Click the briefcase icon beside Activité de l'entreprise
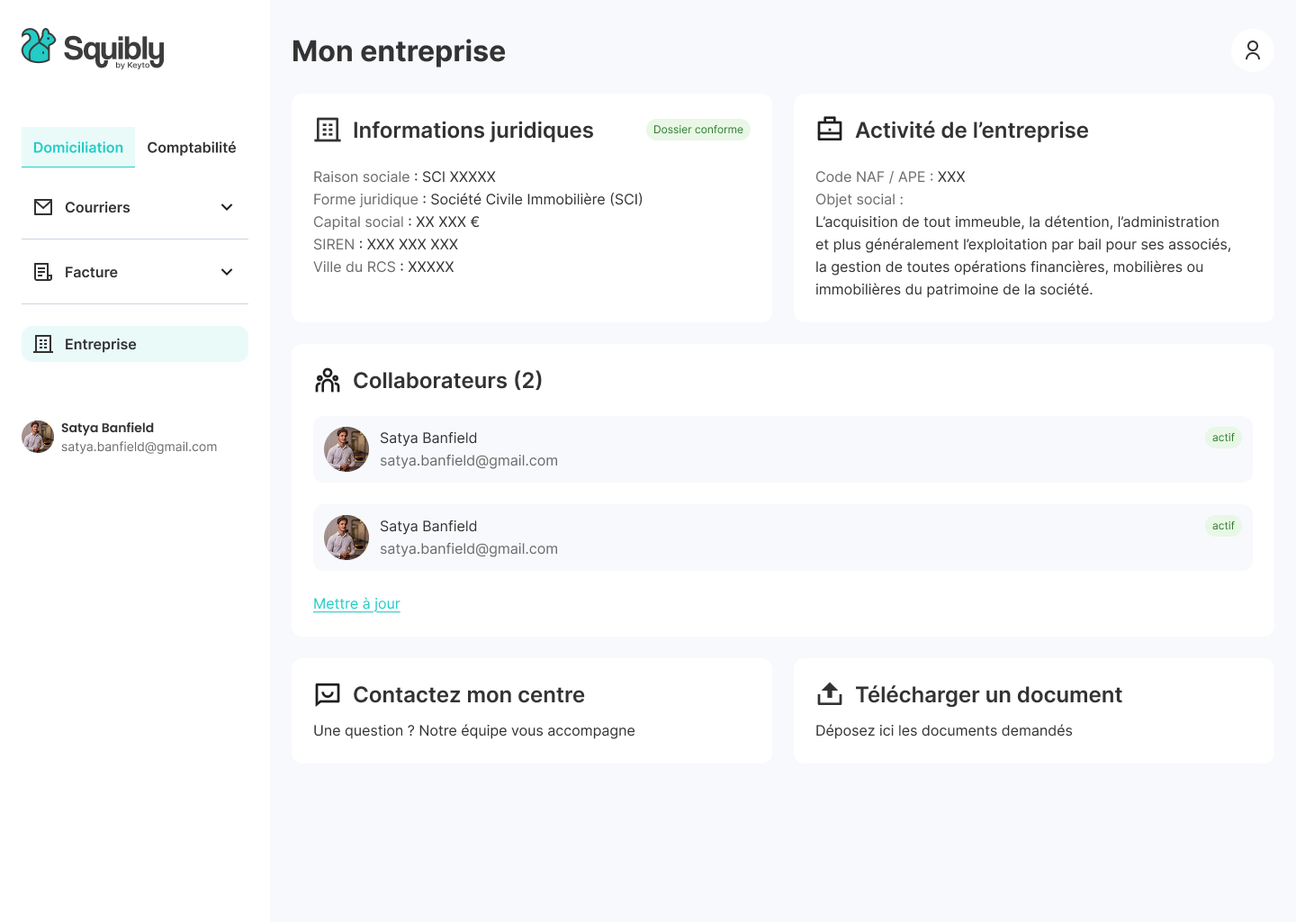The height and width of the screenshot is (922, 1296). click(x=829, y=130)
